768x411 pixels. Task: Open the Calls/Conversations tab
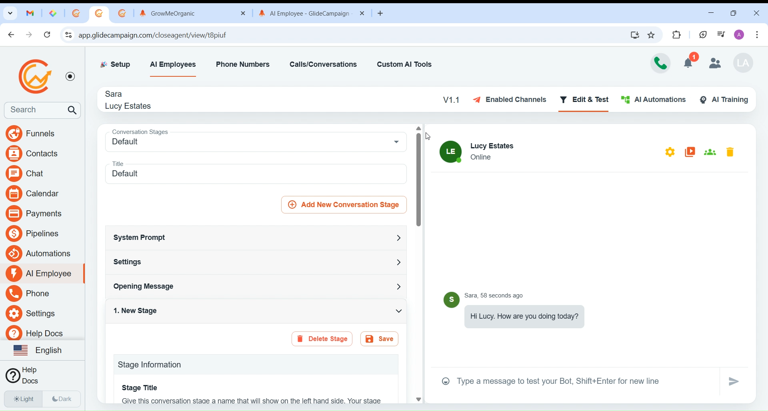click(323, 65)
